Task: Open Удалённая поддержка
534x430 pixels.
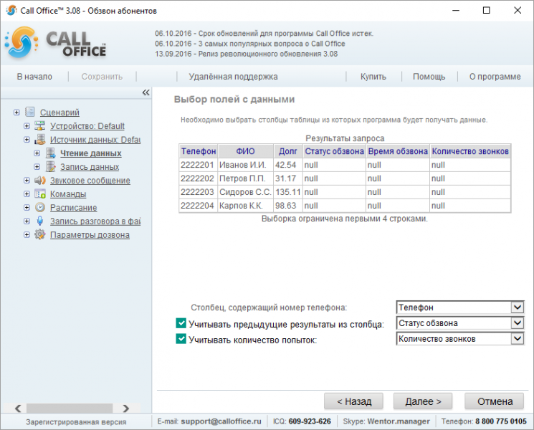Action: coord(233,77)
